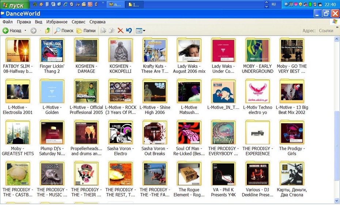The height and width of the screenshot is (221, 340).
Task: Click the red Delete X icon
Action: (120, 31)
